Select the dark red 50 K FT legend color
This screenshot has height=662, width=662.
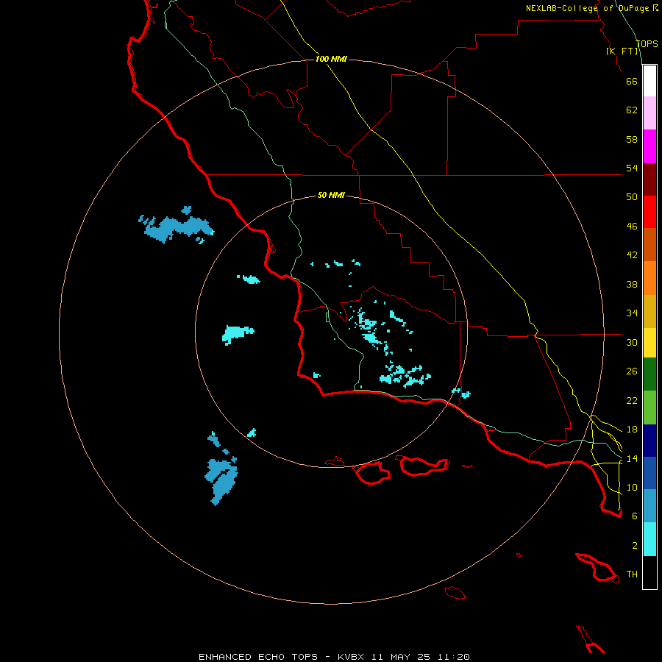649,179
